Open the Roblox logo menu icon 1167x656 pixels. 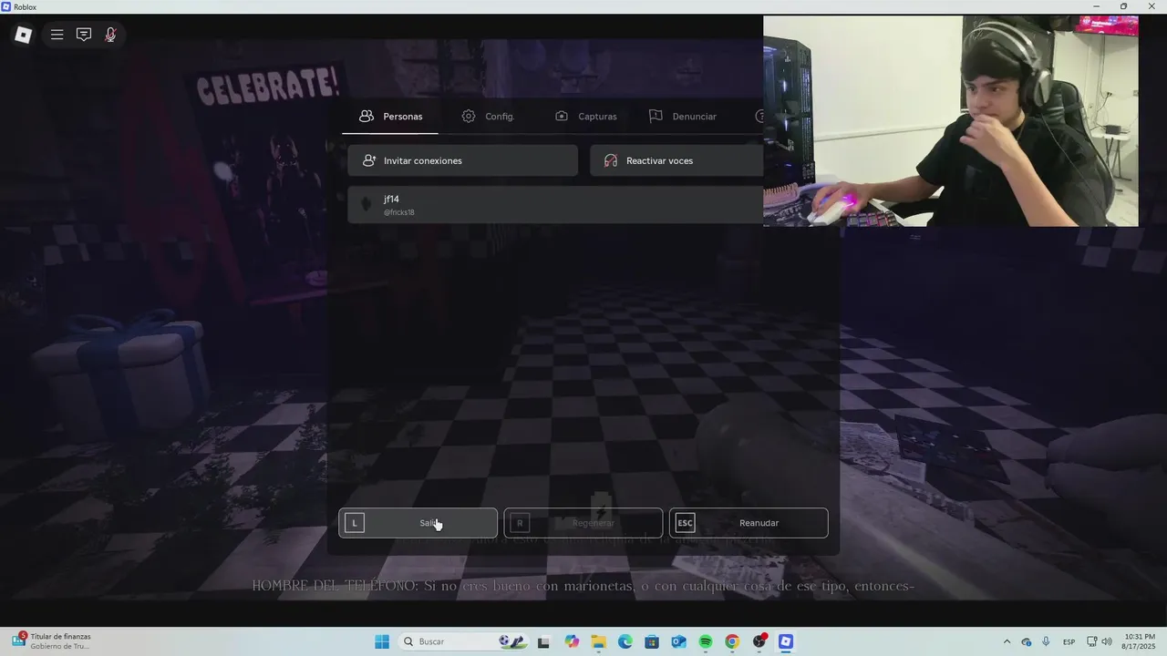pyautogui.click(x=24, y=35)
